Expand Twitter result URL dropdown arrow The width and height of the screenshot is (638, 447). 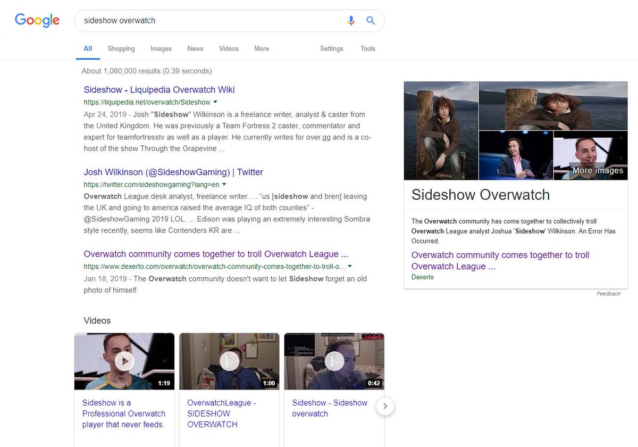click(x=224, y=184)
